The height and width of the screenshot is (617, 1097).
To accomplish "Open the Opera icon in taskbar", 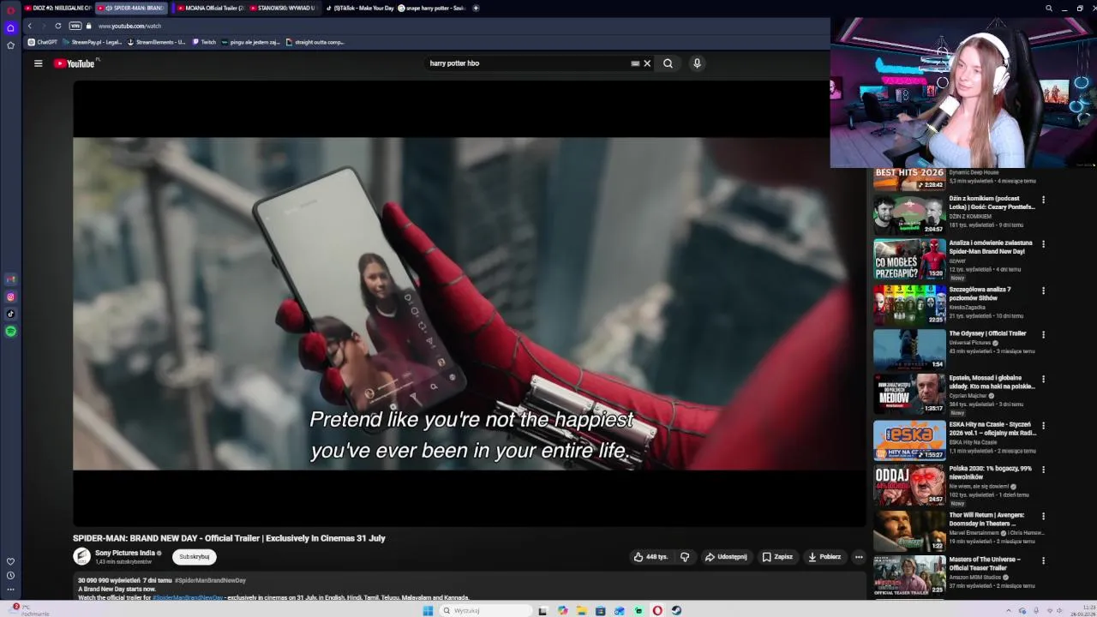I will pos(657,610).
